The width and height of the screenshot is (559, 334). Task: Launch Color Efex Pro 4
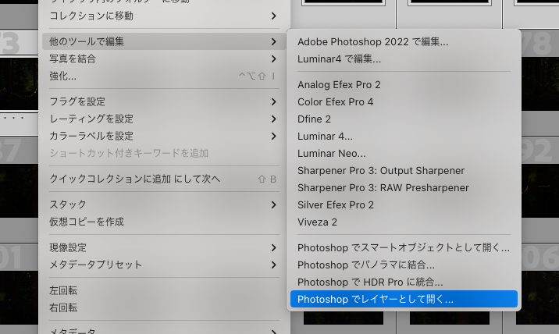tap(335, 101)
